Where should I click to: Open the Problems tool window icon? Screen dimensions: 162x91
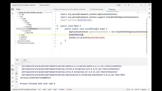coord(12,82)
